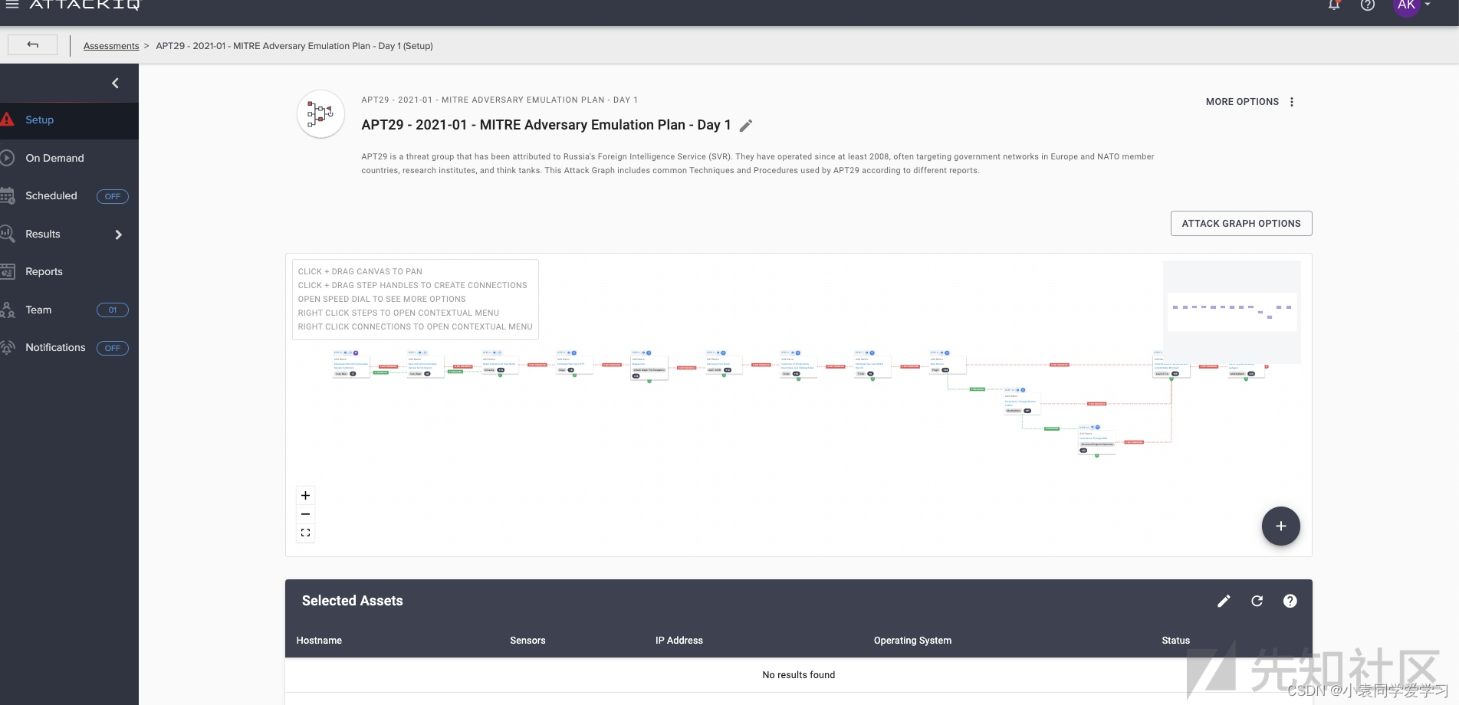Sort by Operating System column

912,641
